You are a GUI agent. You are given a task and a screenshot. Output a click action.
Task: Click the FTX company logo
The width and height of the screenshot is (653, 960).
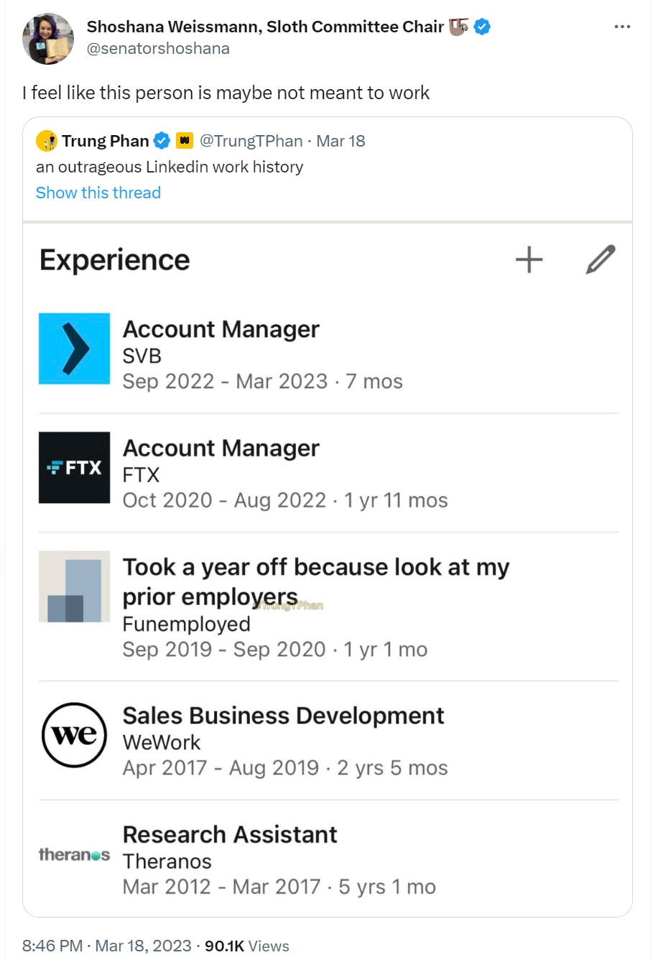74,467
